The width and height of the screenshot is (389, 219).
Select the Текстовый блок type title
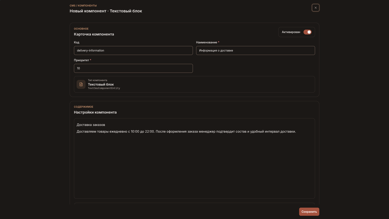(x=101, y=84)
